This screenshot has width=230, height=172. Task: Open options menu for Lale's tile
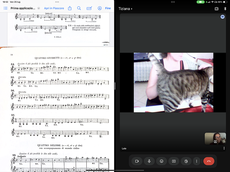pyautogui.click(x=224, y=148)
